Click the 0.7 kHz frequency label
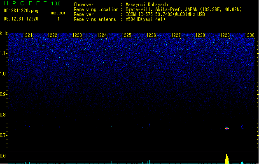Screen dimensions: 259x164 (3, 135)
